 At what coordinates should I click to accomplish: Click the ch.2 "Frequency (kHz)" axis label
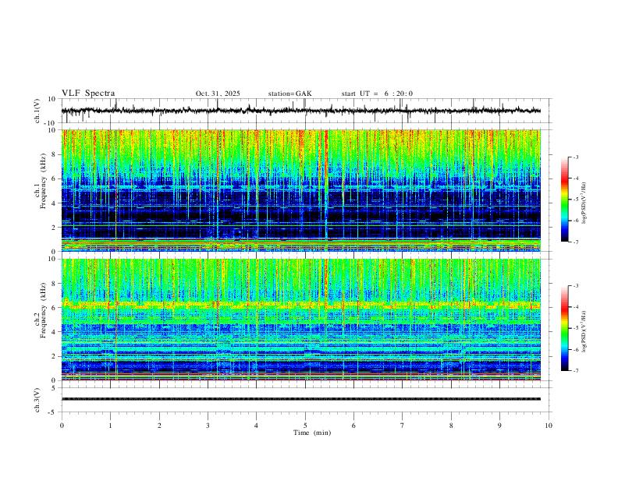(44, 310)
